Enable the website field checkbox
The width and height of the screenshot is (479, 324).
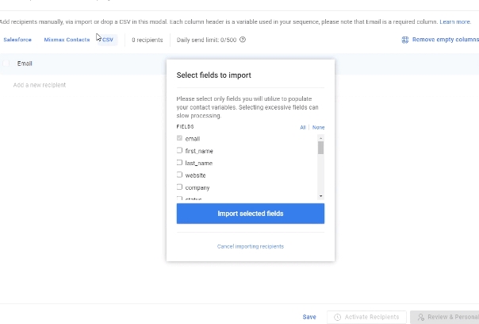[x=179, y=175]
